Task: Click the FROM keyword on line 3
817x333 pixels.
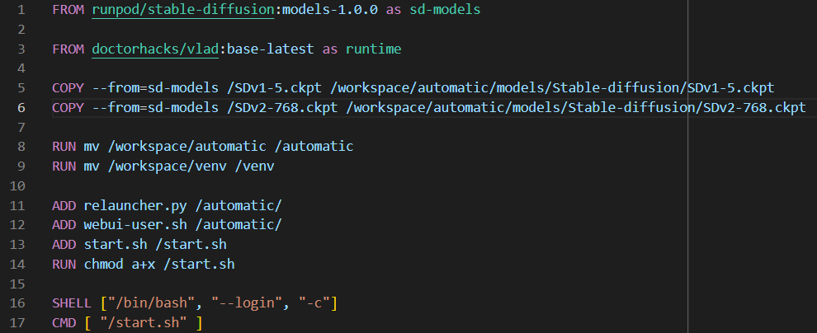Action: pyautogui.click(x=68, y=49)
